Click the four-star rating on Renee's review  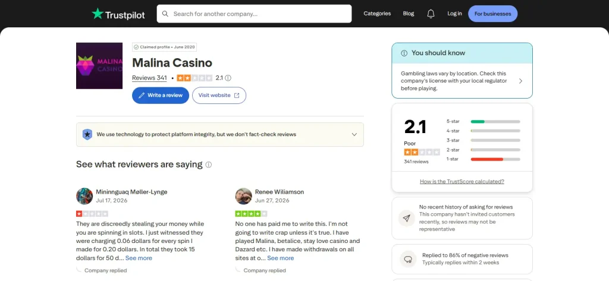click(252, 214)
